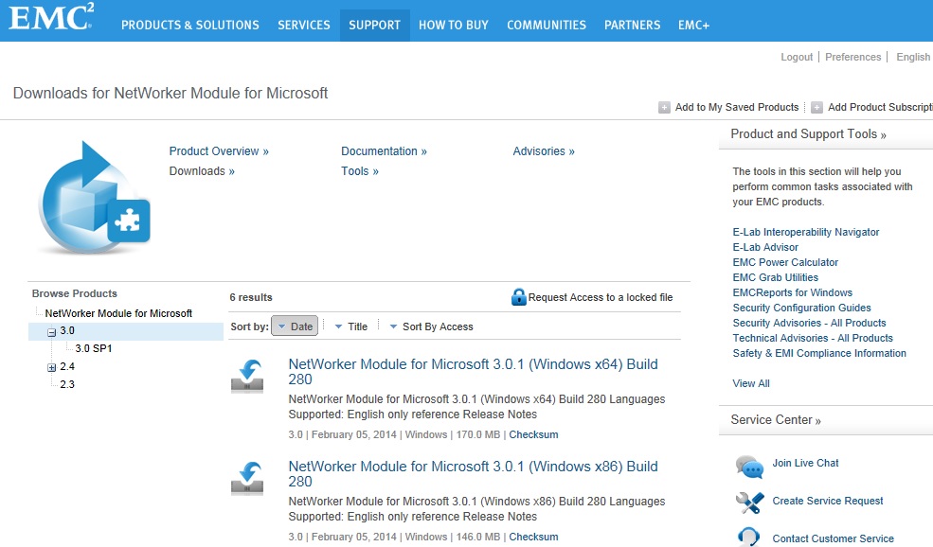Click the Create Service Request tools icon
The width and height of the screenshot is (933, 547).
[749, 503]
